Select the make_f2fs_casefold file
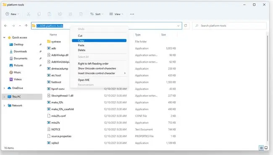Viewport: 273px width, 155px height. tap(63, 109)
